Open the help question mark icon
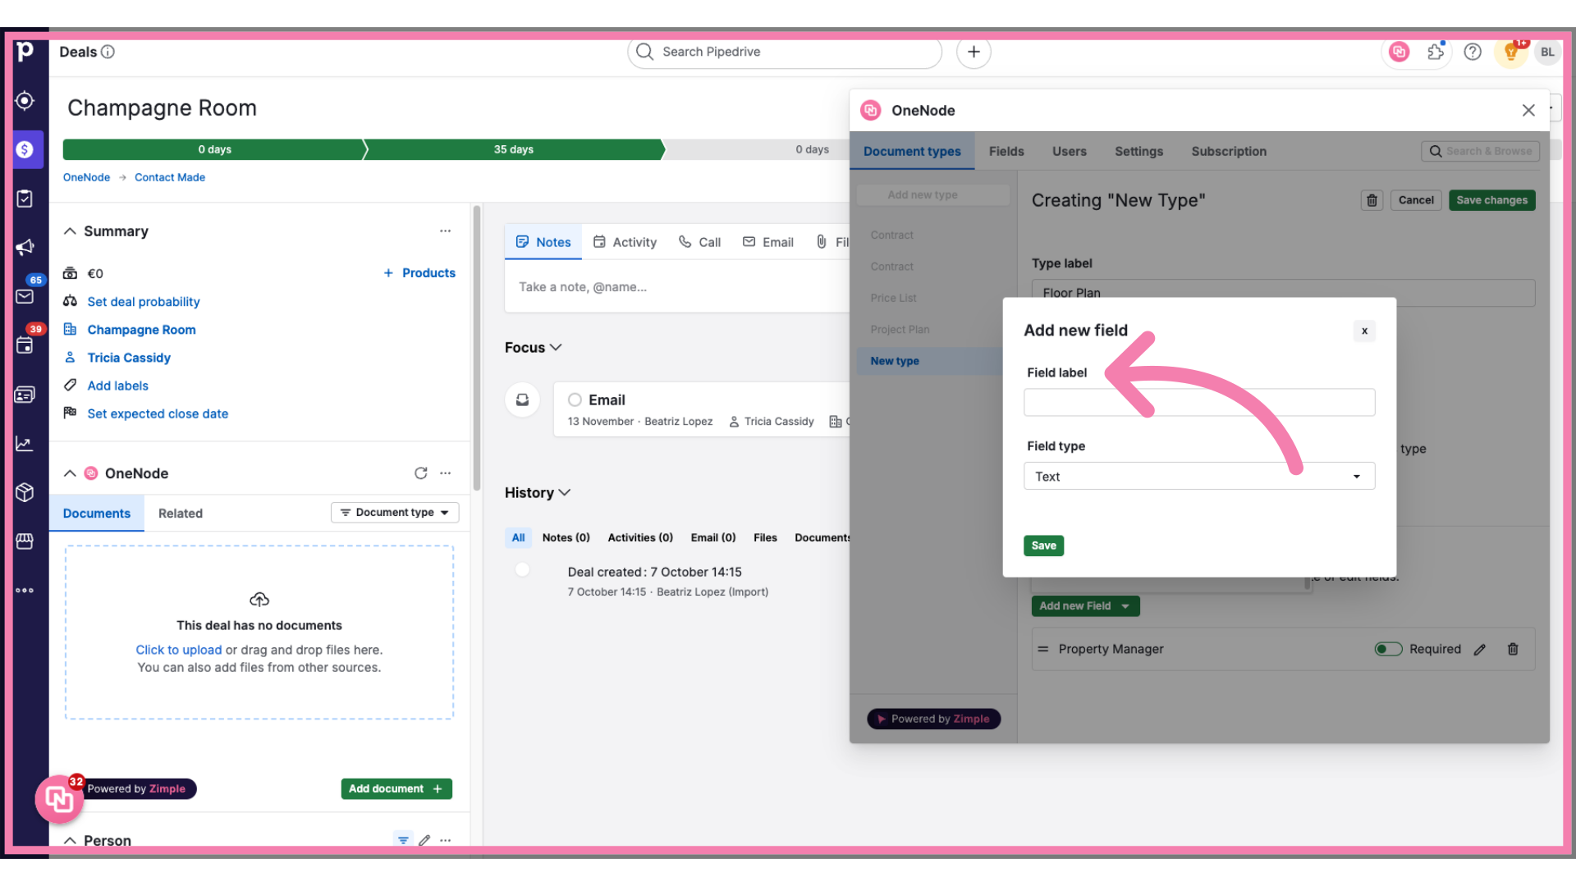This screenshot has width=1576, height=886. [1473, 52]
